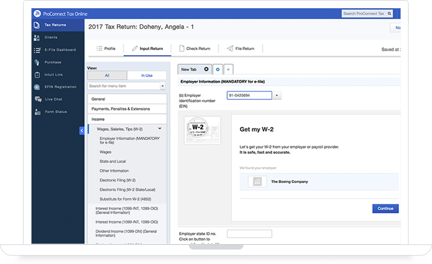432x264 pixels.
Task: Open Substitute for Form W-2 (4852)
Action: pos(125,199)
